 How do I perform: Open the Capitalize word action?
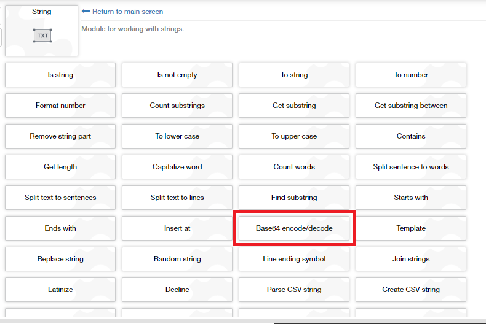(x=177, y=167)
